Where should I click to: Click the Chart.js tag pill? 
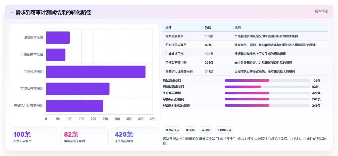point(172,130)
